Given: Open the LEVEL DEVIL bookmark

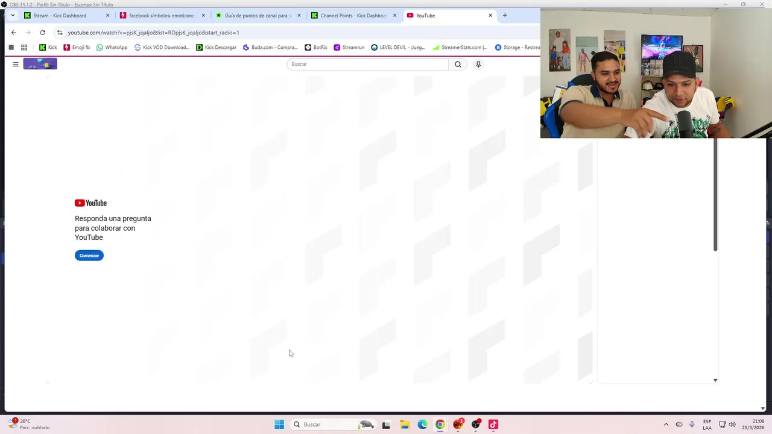Looking at the screenshot, I should click(x=399, y=47).
